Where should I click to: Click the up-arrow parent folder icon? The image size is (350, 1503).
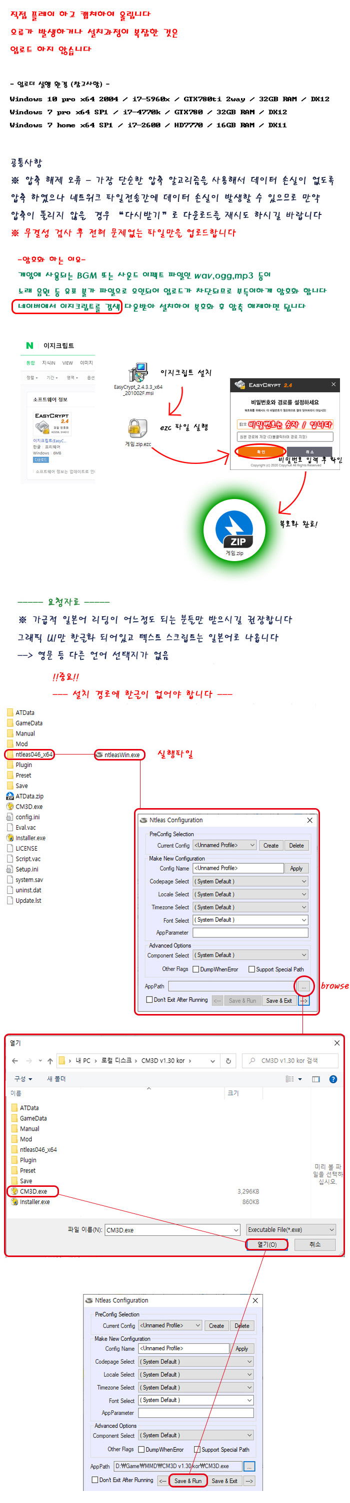[50, 1061]
